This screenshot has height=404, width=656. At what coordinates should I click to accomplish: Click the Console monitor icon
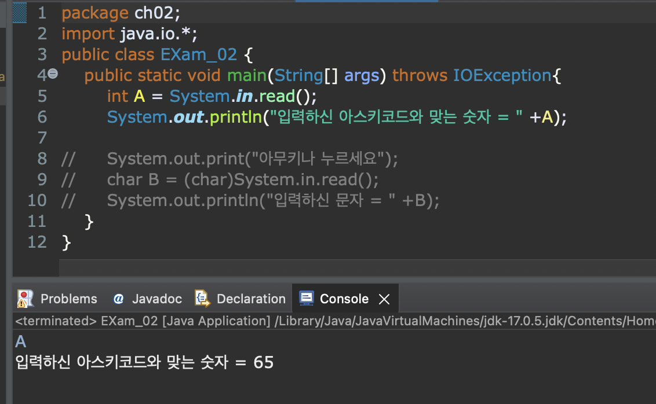307,298
